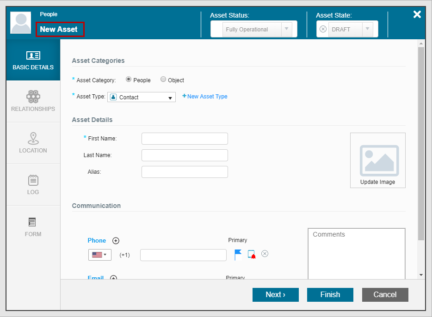Click into the First Name field
432x317 pixels.
pyautogui.click(x=185, y=139)
